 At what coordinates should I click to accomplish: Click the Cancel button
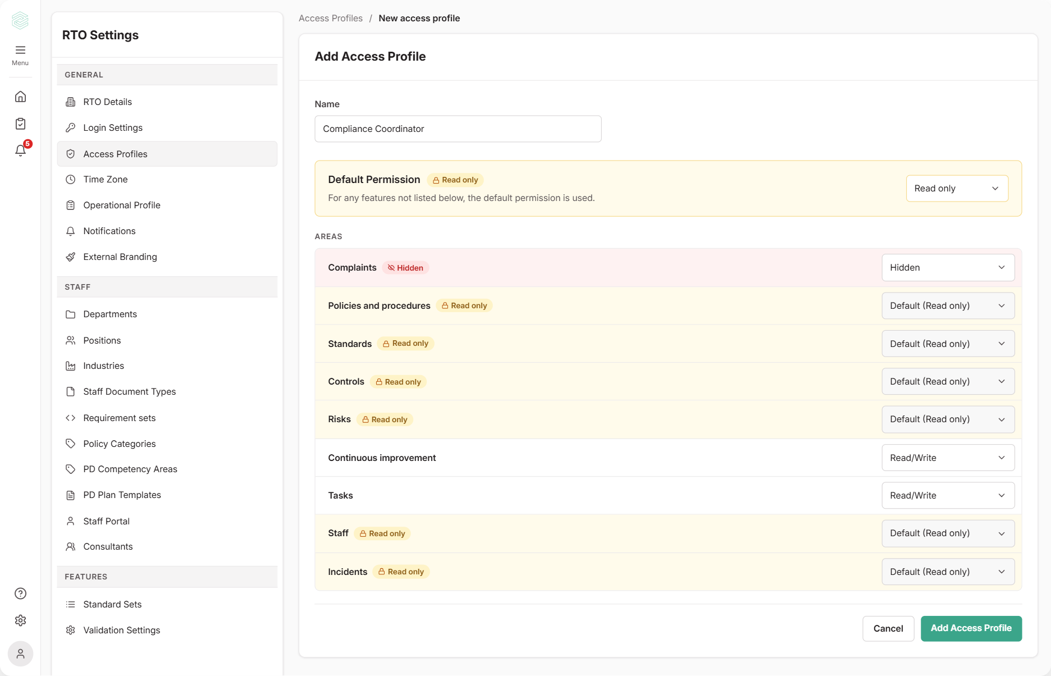click(x=888, y=628)
